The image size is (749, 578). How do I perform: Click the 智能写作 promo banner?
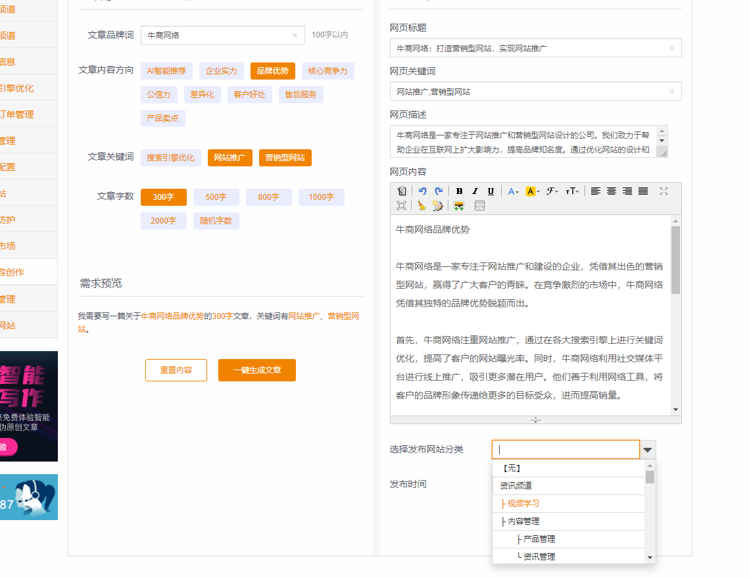(29, 406)
